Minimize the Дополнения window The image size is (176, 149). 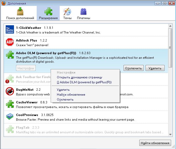pos(158,3)
